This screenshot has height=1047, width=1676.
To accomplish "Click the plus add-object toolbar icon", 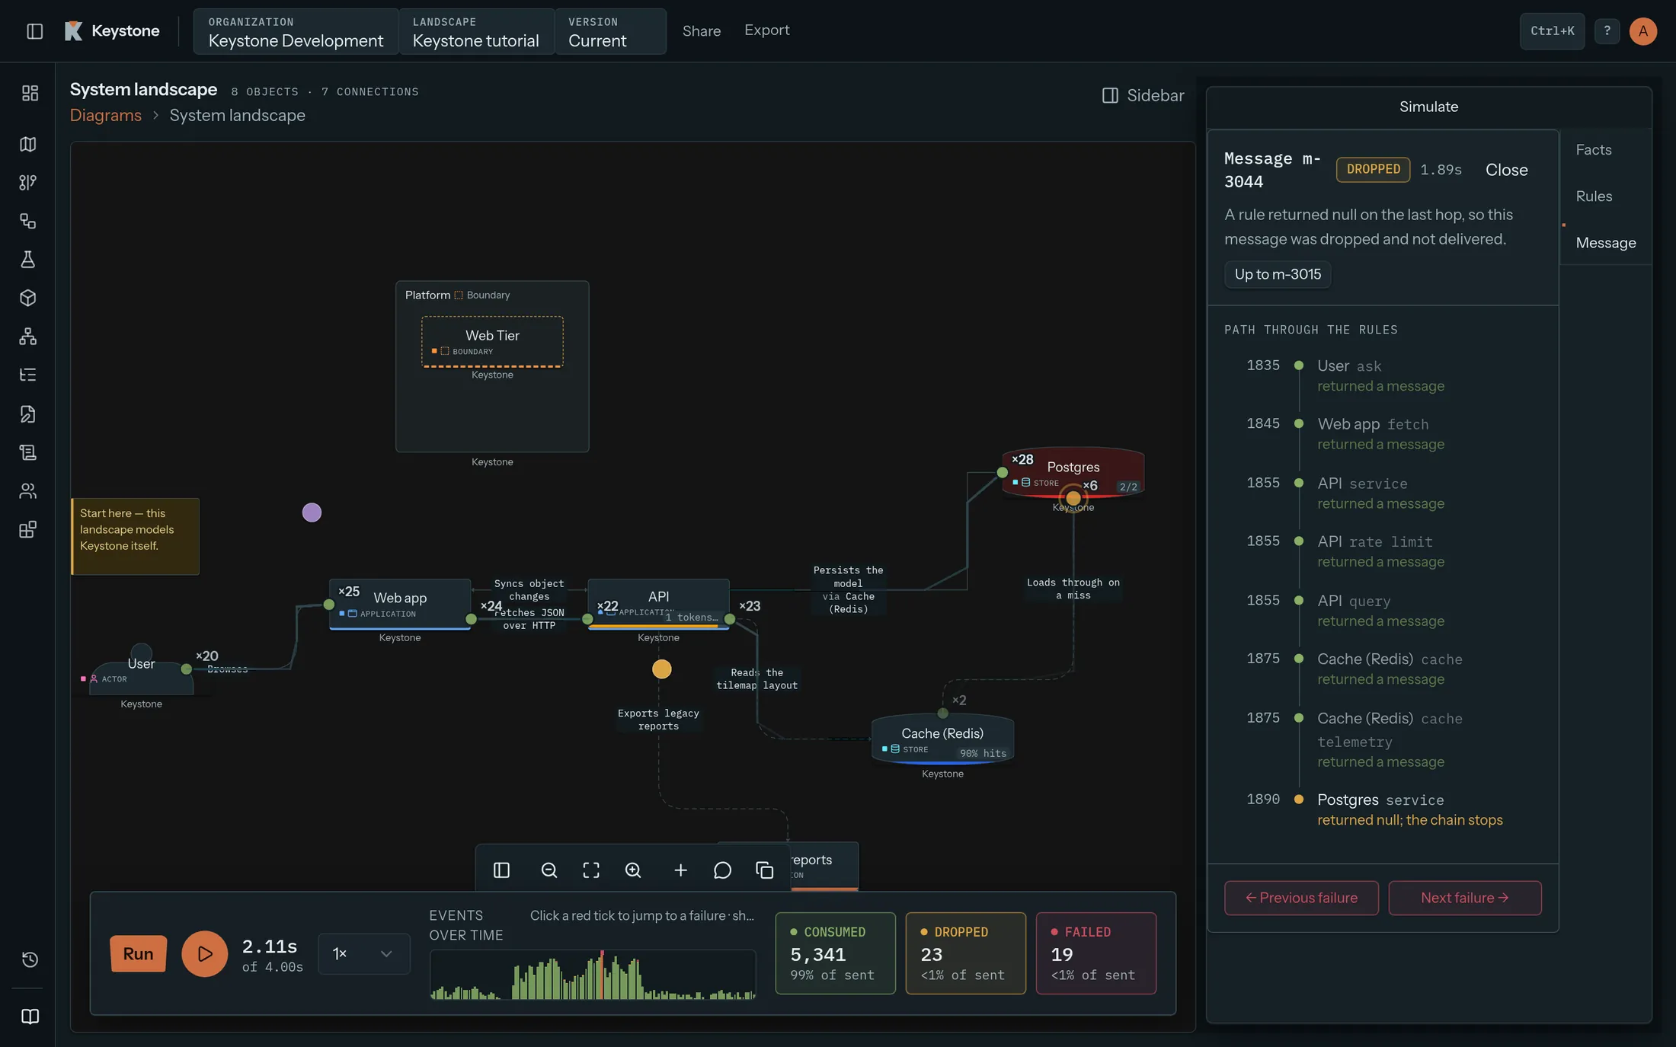I will pos(680,870).
